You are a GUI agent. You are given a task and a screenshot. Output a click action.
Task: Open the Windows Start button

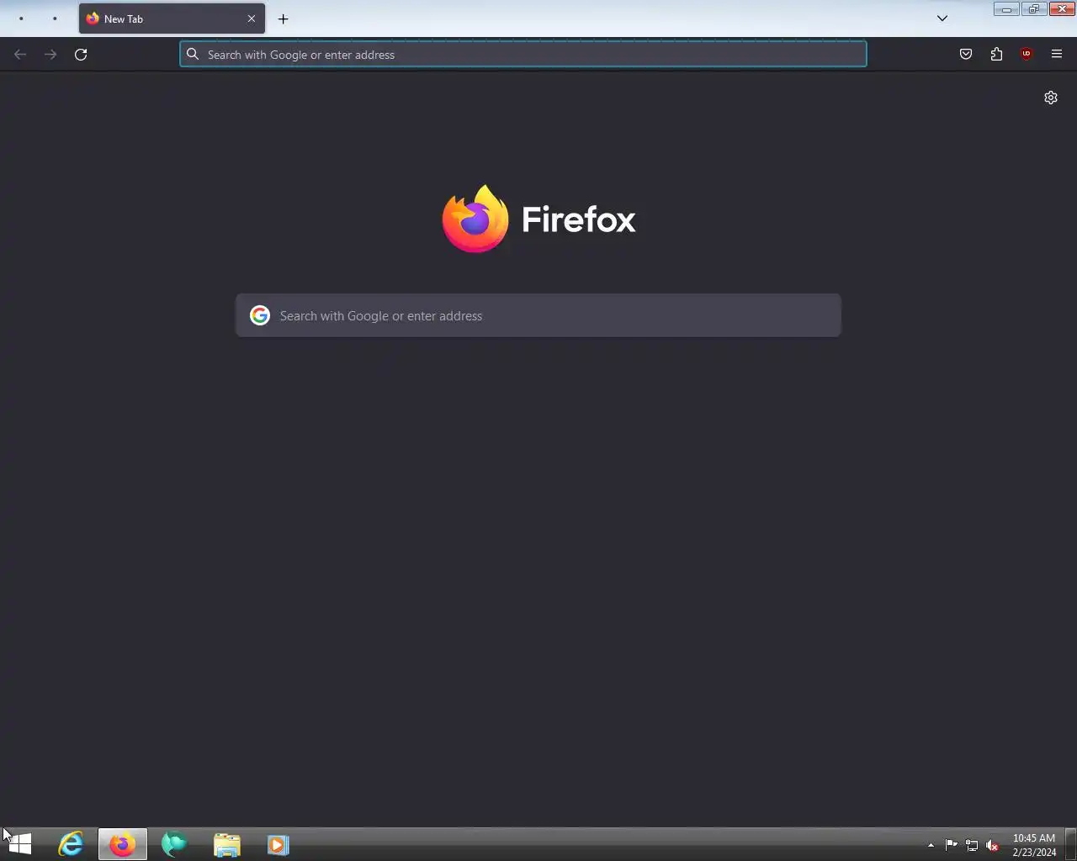pos(19,844)
